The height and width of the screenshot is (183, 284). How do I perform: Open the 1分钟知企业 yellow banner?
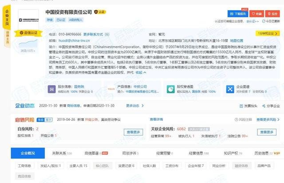pyautogui.click(x=268, y=34)
